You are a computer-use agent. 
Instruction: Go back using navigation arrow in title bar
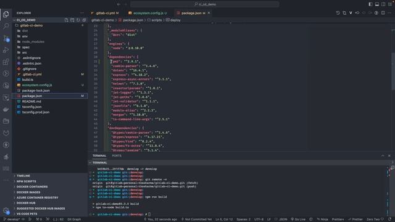[118, 4]
